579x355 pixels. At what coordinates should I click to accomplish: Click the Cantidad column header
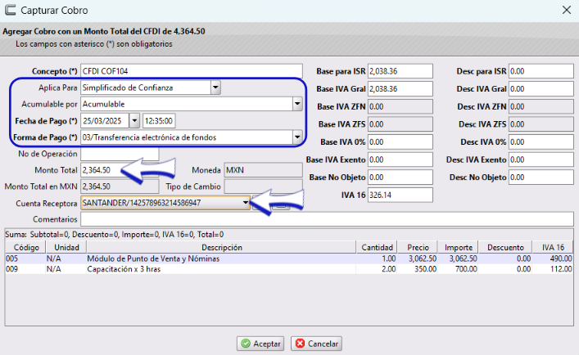377,247
